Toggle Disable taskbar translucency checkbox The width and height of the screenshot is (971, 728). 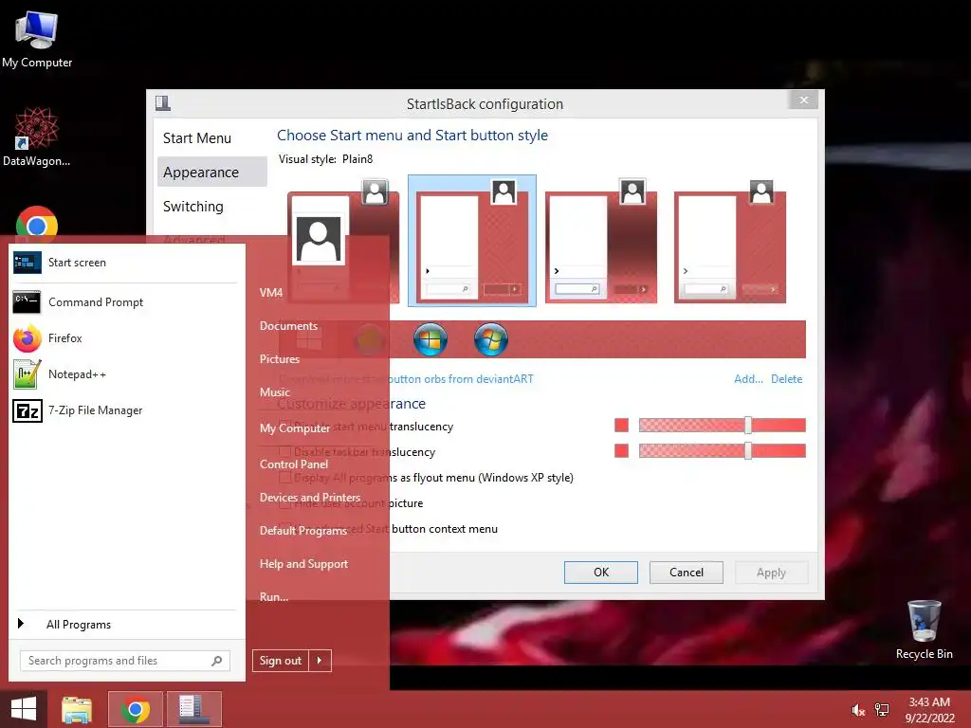coord(285,452)
